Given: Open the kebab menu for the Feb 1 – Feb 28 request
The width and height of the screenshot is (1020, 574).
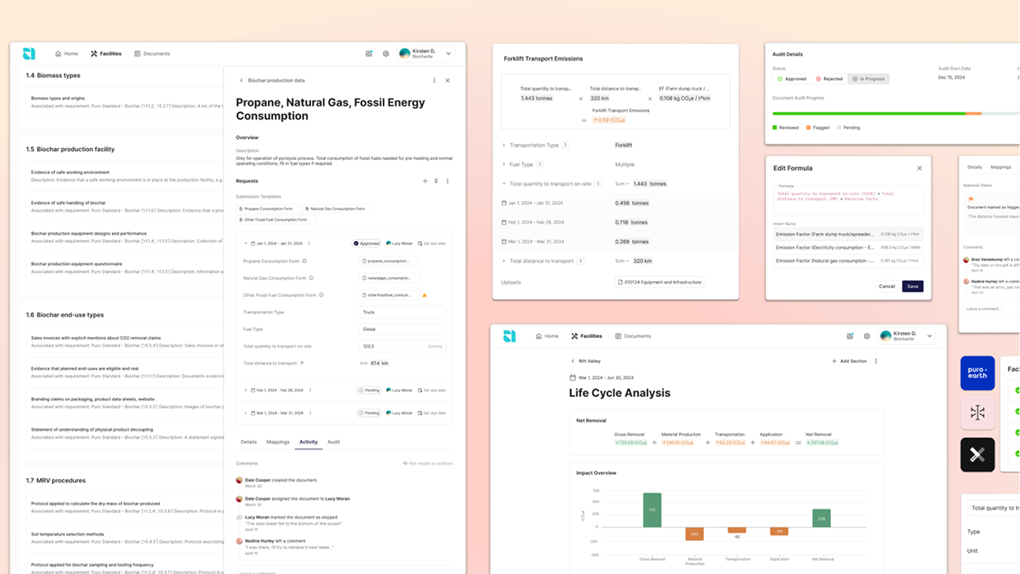Looking at the screenshot, I should 310,390.
